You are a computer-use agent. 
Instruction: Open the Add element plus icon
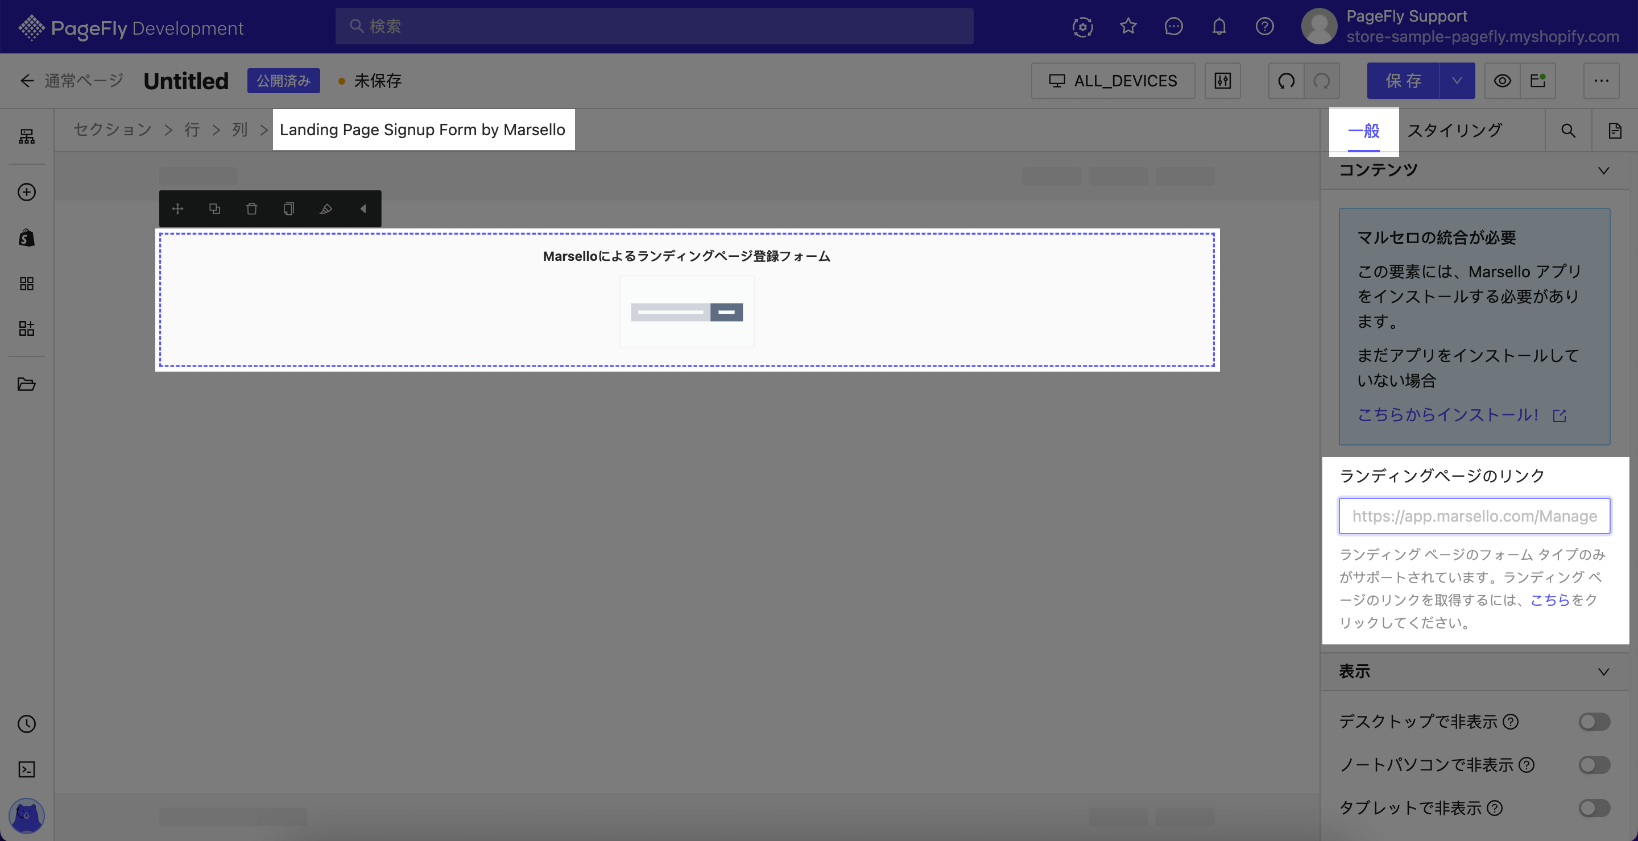point(27,192)
